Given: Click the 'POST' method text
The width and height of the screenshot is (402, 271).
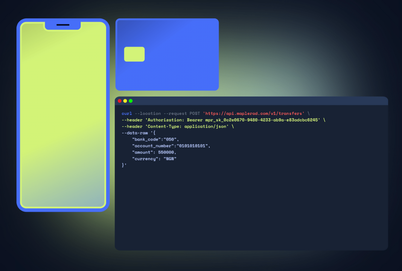Looking at the screenshot, I should [x=195, y=113].
